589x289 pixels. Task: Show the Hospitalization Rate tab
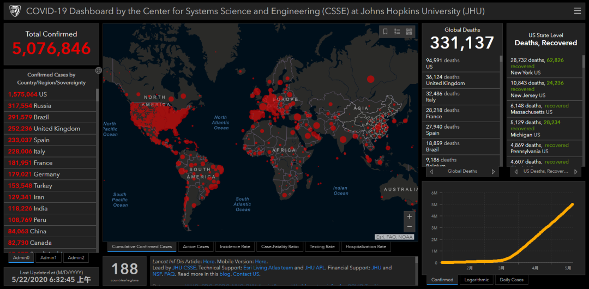pyautogui.click(x=366, y=247)
